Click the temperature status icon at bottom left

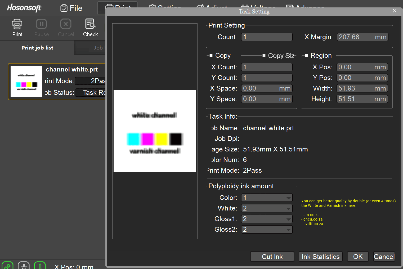tap(40, 265)
